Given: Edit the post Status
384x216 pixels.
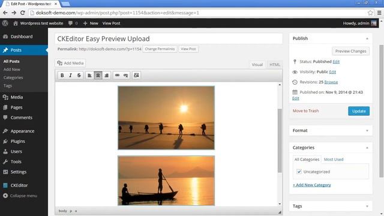Looking at the screenshot, I should pyautogui.click(x=336, y=61).
